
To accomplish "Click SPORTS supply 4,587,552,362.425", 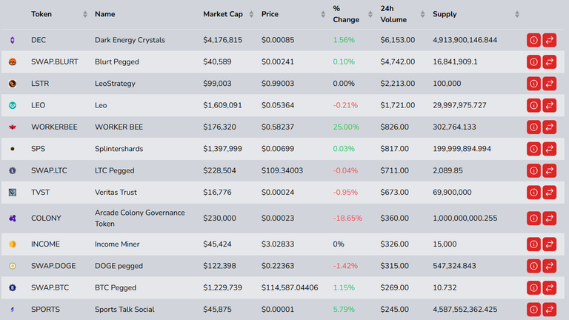I will coord(465,310).
